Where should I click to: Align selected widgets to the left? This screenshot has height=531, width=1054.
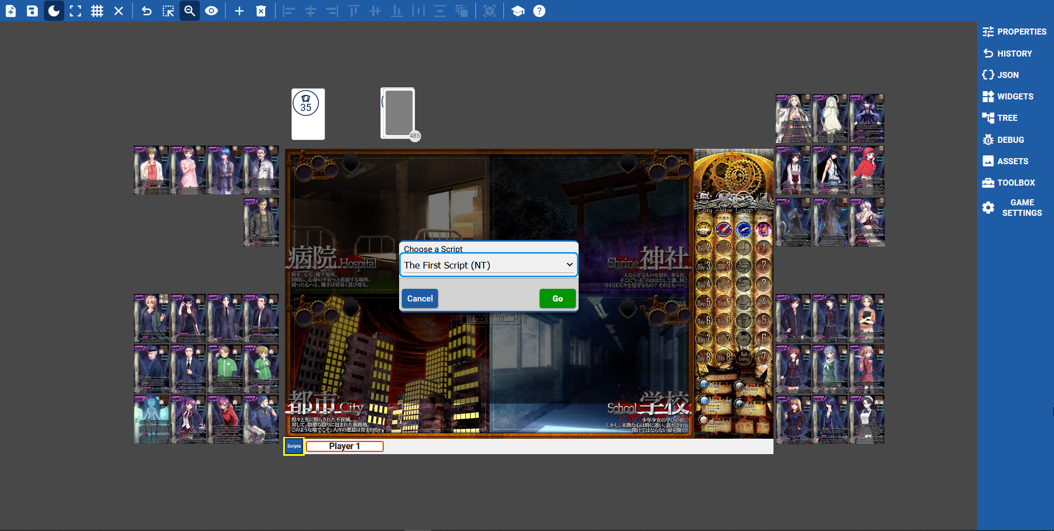coord(289,11)
